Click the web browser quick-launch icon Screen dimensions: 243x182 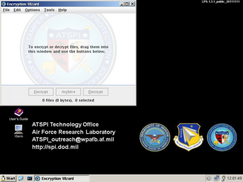[x=21, y=178]
